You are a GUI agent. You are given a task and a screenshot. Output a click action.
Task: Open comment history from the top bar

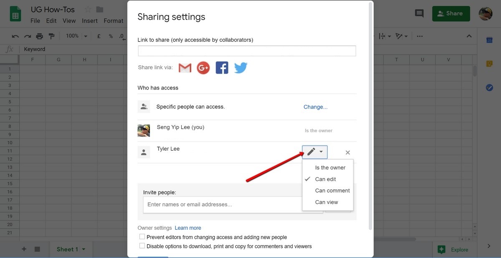tap(419, 13)
